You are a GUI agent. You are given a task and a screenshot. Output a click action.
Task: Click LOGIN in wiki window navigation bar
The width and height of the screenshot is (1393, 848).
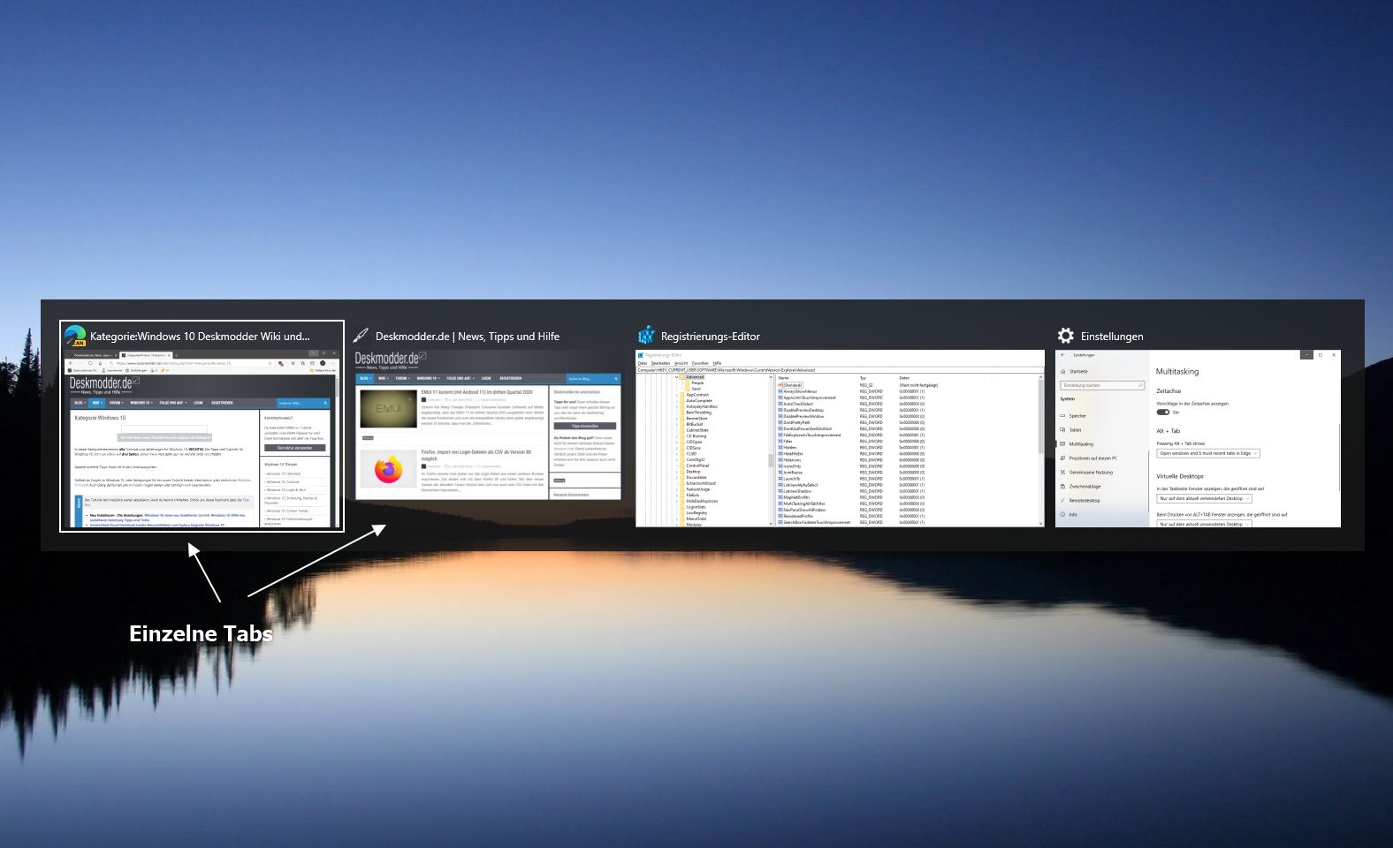click(198, 403)
